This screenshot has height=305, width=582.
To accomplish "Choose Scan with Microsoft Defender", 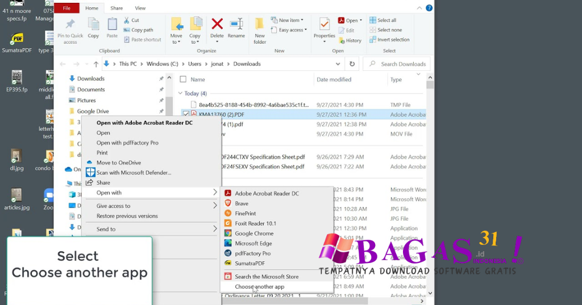I will (x=134, y=173).
